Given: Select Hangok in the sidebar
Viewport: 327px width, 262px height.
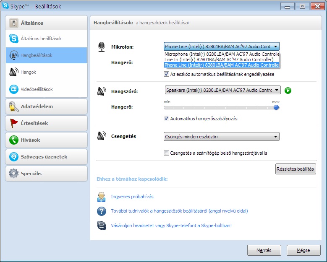Looking at the screenshot, I should (x=46, y=72).
